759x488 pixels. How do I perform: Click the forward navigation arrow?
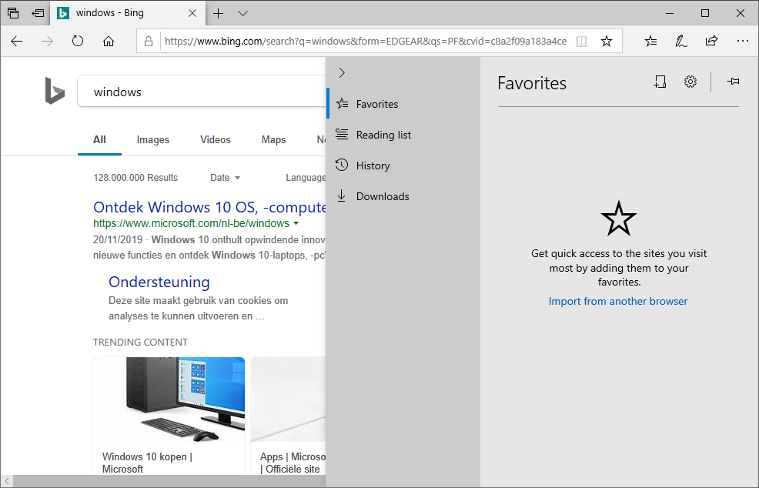(47, 41)
